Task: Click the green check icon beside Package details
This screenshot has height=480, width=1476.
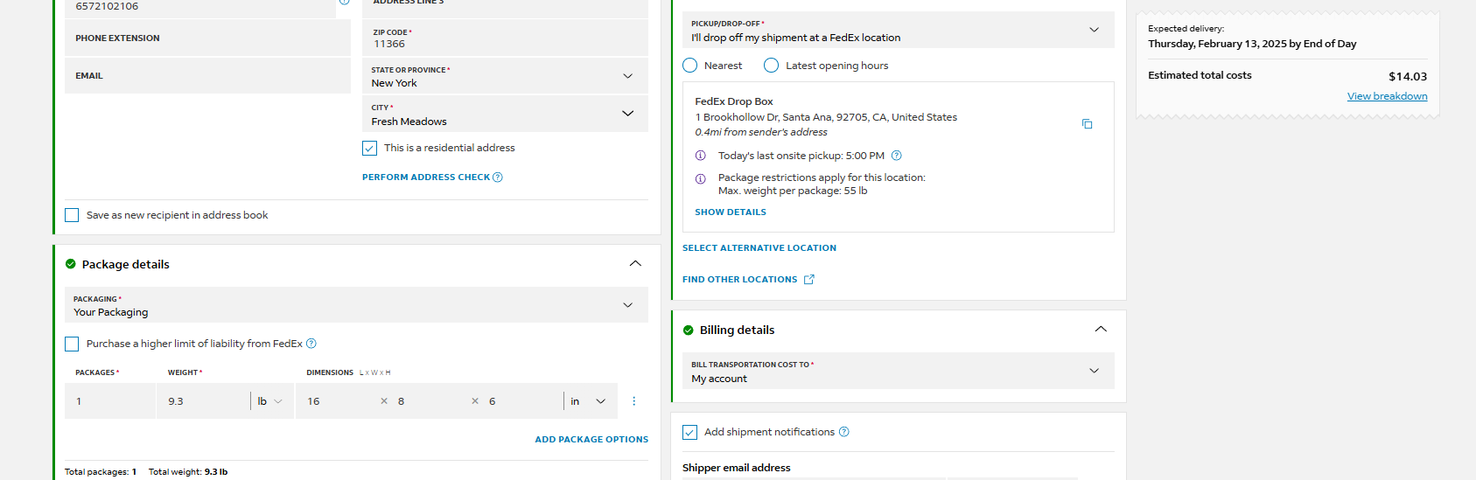Action: (71, 264)
